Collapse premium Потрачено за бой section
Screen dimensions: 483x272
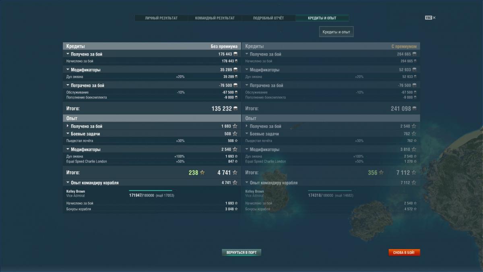click(247, 85)
